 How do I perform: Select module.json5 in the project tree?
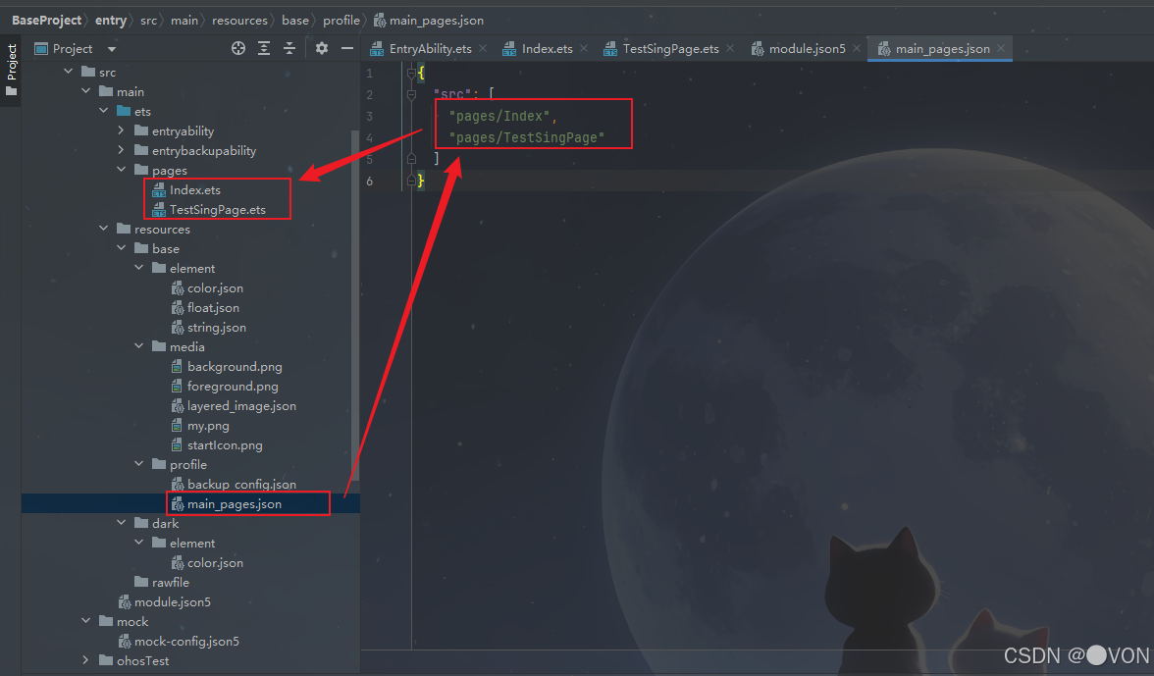173,601
